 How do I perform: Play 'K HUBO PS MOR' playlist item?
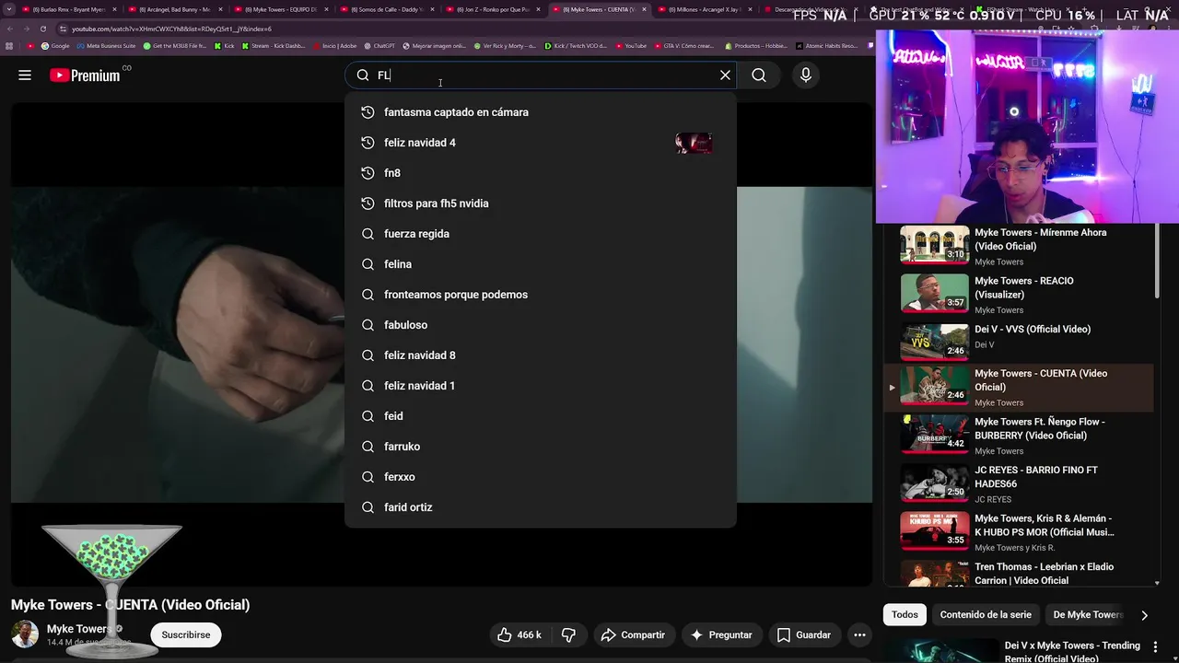[x=1018, y=531]
